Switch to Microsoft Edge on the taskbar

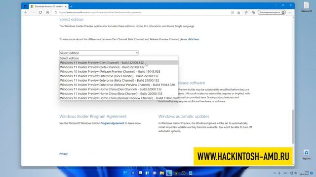[x=169, y=173]
